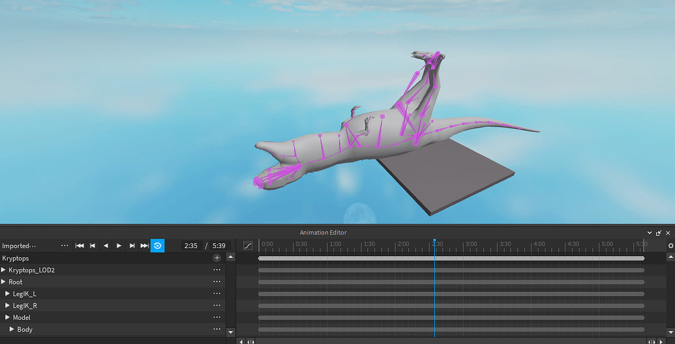Screen dimensions: 675x344
Task: Click the 0:30 mark on the timeline ruler
Action: 301,244
